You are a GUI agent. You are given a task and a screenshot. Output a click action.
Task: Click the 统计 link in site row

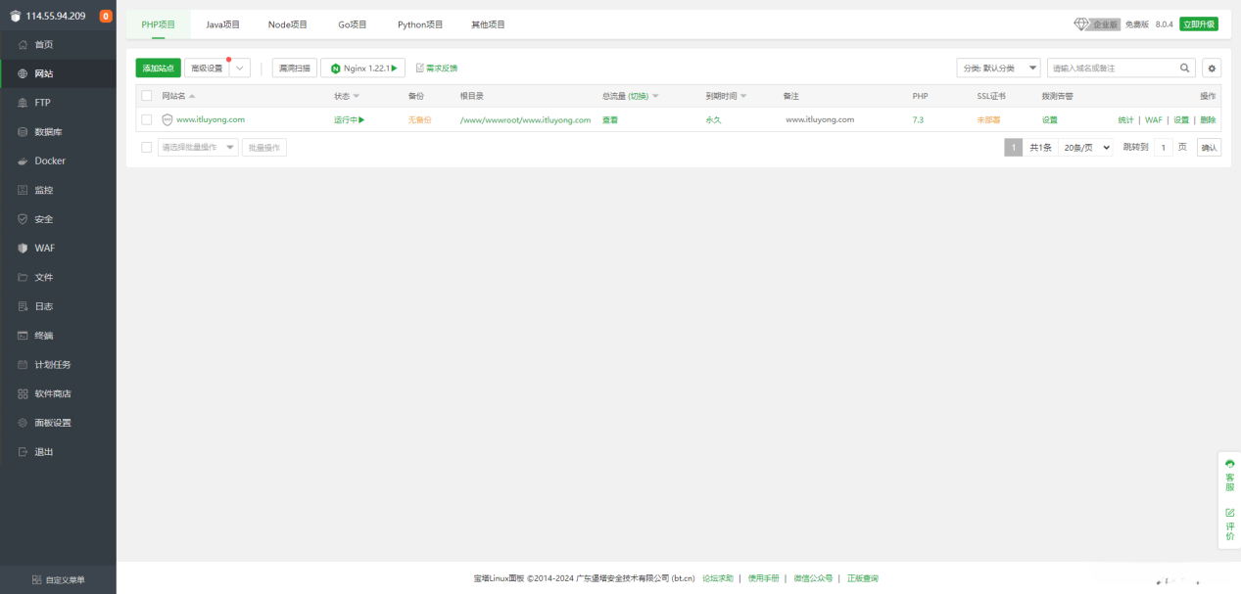[x=1126, y=119]
